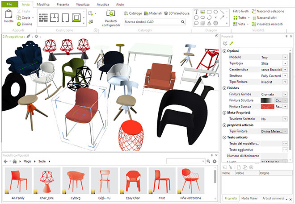Select the circle drawing tool
295x204 pixels.
click(196, 18)
